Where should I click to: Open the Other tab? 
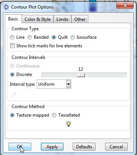tap(80, 19)
